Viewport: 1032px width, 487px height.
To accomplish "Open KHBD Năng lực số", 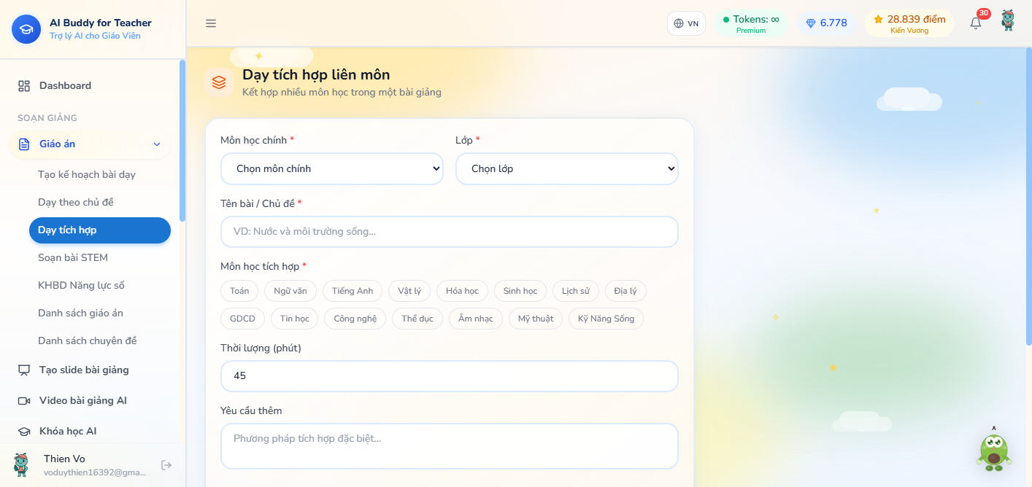I will pos(100,286).
